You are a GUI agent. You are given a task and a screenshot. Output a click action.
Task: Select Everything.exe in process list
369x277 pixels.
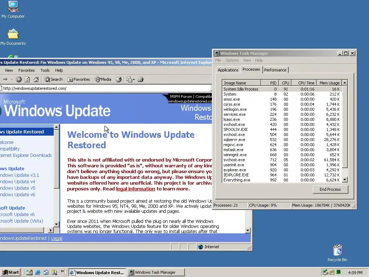(x=282, y=180)
